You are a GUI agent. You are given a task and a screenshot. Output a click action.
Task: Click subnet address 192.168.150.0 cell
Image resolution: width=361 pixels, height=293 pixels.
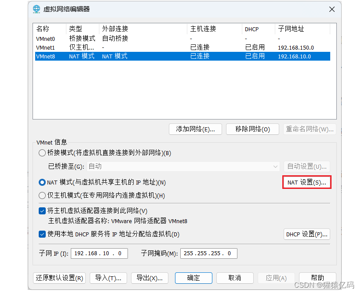(296, 47)
